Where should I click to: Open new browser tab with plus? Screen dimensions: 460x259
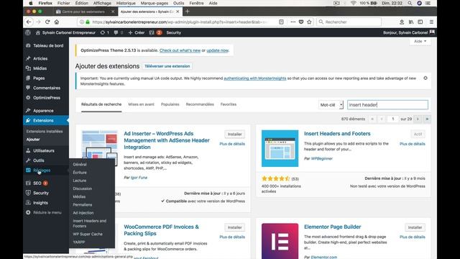pyautogui.click(x=188, y=12)
